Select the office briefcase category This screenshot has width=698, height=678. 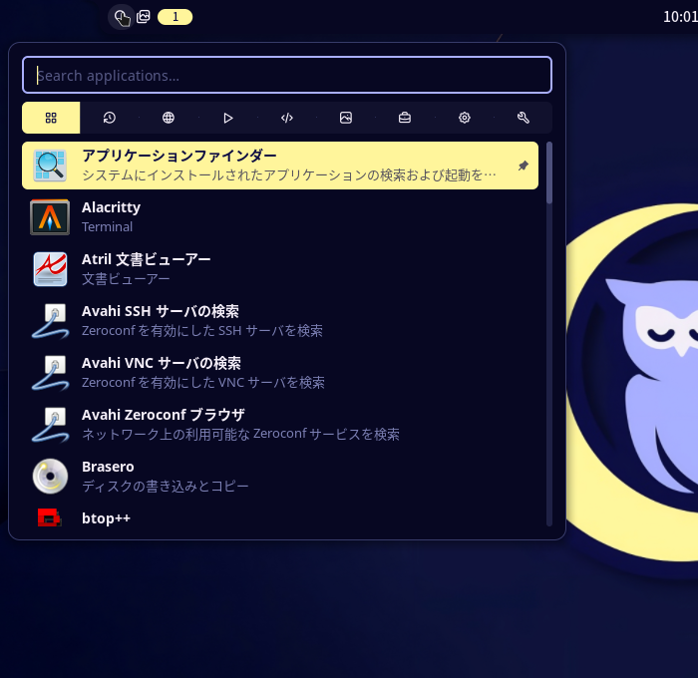click(405, 118)
